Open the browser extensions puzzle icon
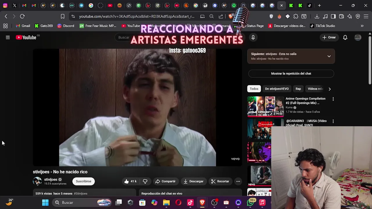 [296, 17]
